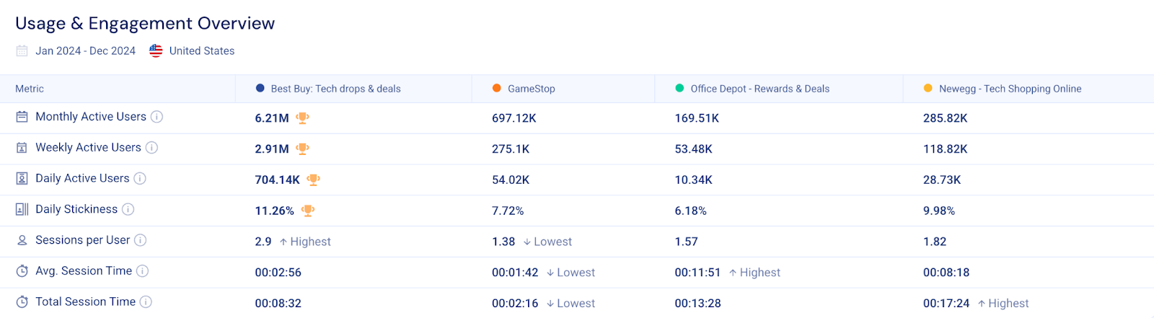Open info tooltip for Daily Stickiness

[x=128, y=209]
